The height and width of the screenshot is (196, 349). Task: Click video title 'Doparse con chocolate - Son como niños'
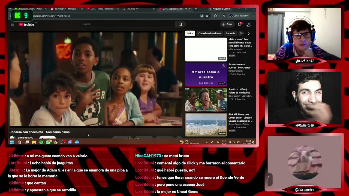[x=40, y=132]
